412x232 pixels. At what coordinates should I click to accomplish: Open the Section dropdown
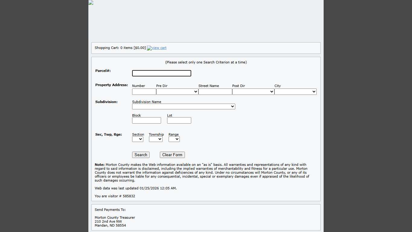138,139
